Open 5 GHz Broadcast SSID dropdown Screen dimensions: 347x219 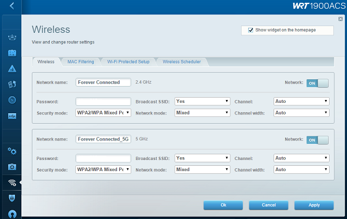coord(202,158)
